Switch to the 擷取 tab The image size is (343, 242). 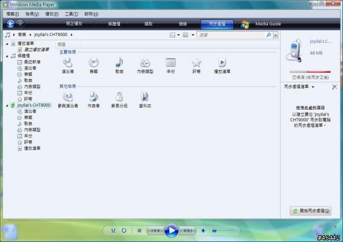pyautogui.click(x=148, y=24)
